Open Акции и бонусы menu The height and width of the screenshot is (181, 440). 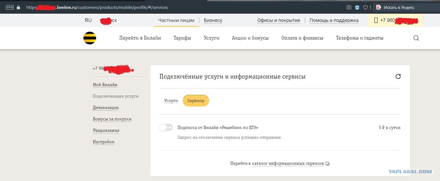tap(250, 38)
